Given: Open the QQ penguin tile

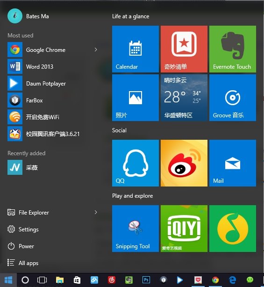Looking at the screenshot, I should tap(136, 163).
